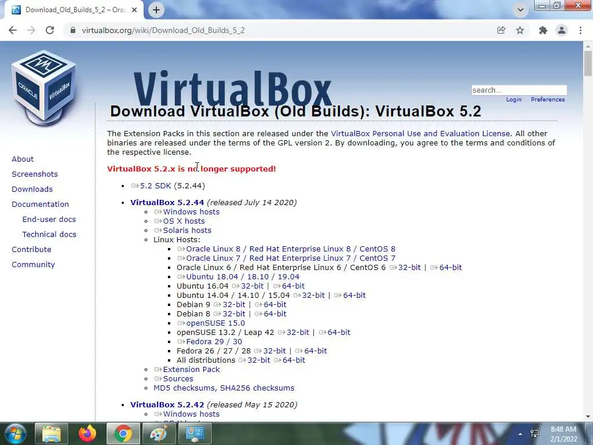This screenshot has width=593, height=445.
Task: Download the 5.2.44 Sources
Action: coord(174,379)
